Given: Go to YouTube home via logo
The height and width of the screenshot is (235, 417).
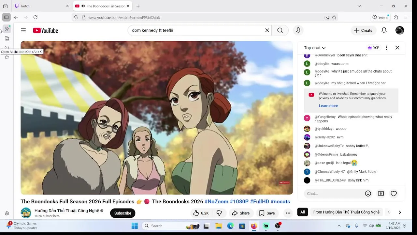Looking at the screenshot, I should [45, 30].
